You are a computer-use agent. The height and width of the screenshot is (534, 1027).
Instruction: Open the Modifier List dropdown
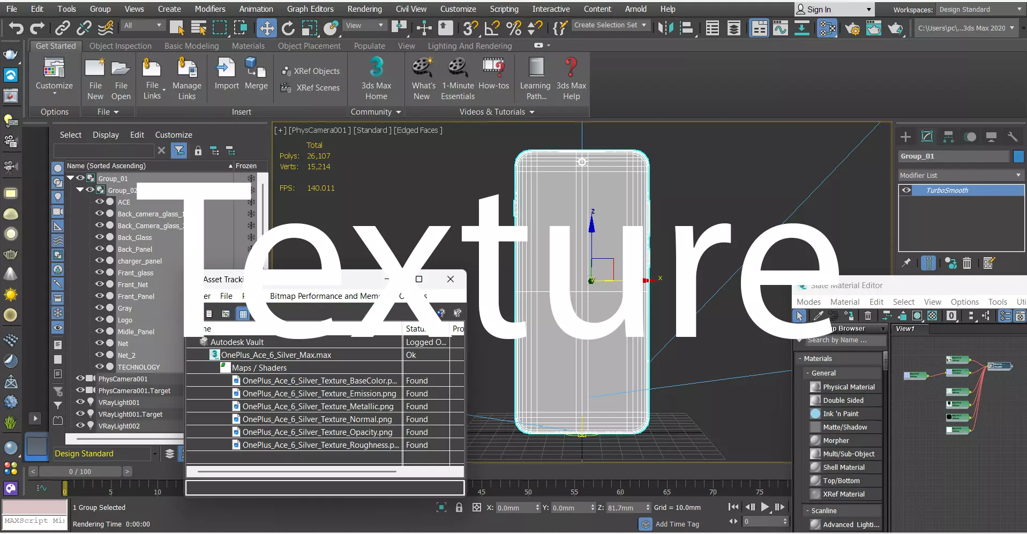[961, 175]
